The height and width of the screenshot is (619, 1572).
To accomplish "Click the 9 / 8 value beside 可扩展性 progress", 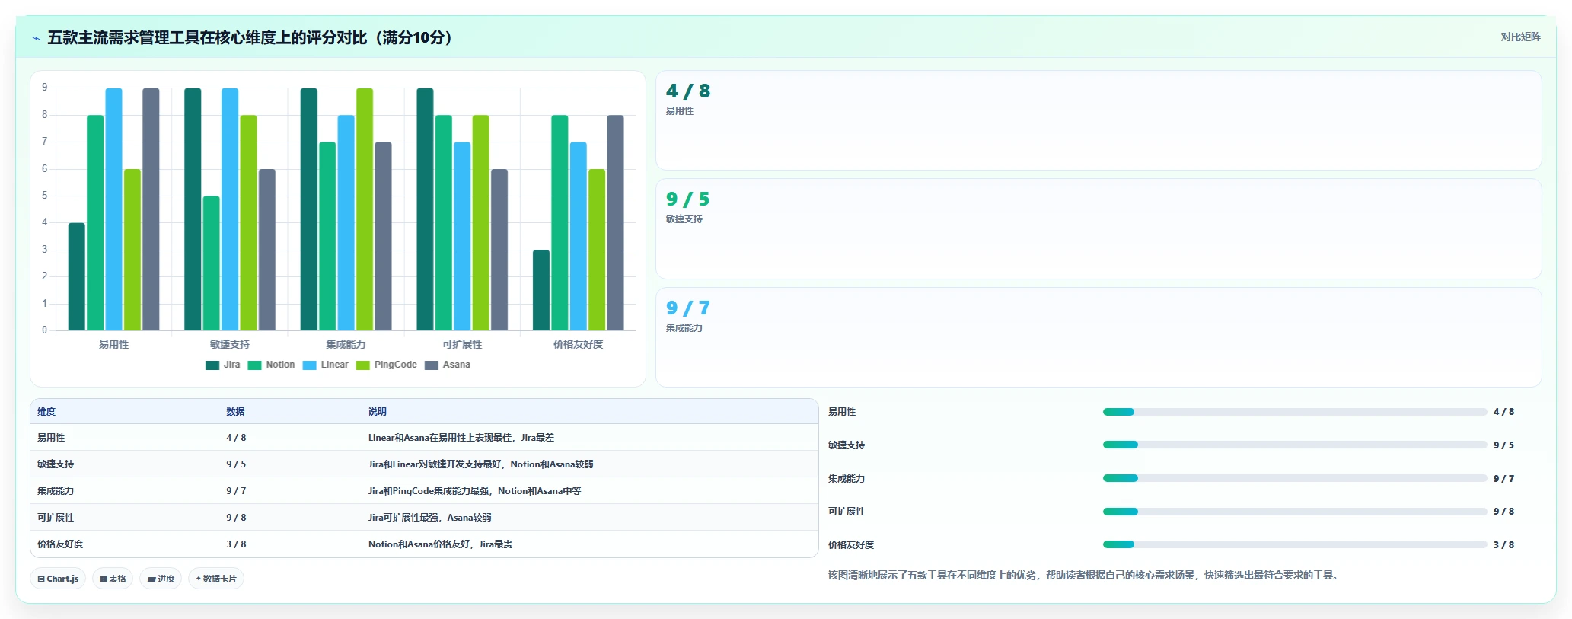I will (1503, 512).
